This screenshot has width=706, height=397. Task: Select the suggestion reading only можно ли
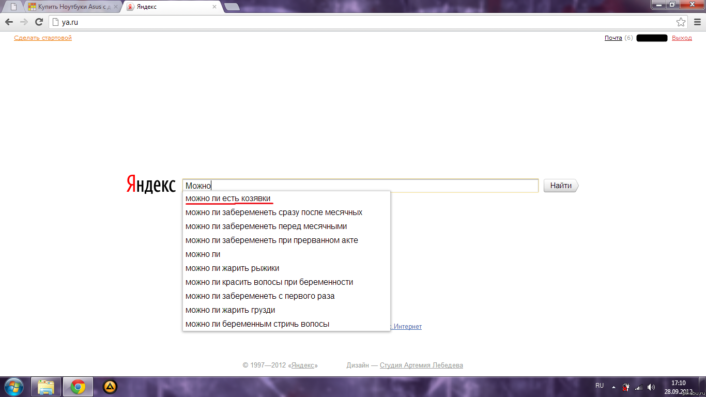click(x=286, y=254)
